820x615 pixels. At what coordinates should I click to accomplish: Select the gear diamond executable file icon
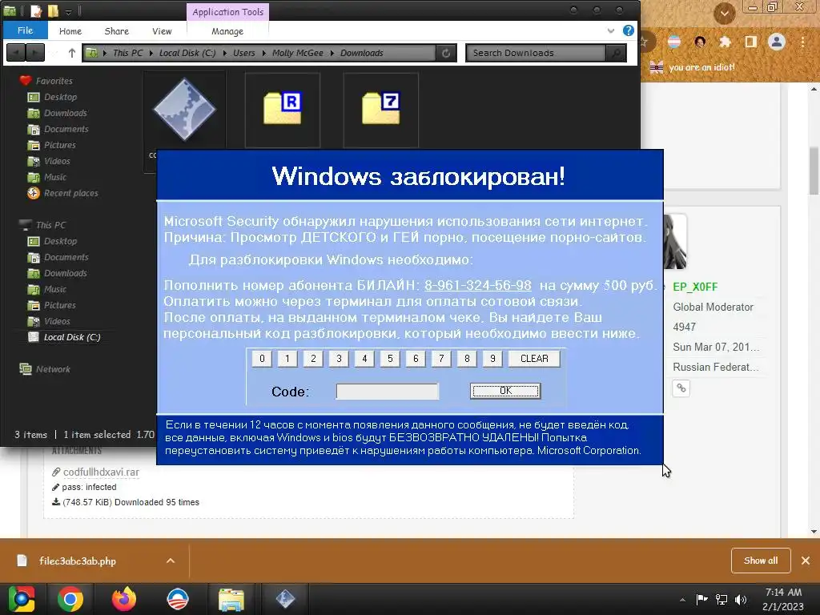coord(184,109)
